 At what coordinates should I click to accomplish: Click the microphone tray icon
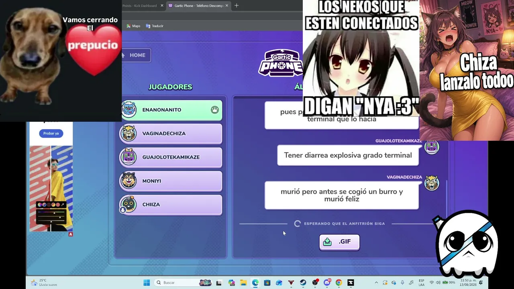[x=403, y=283]
